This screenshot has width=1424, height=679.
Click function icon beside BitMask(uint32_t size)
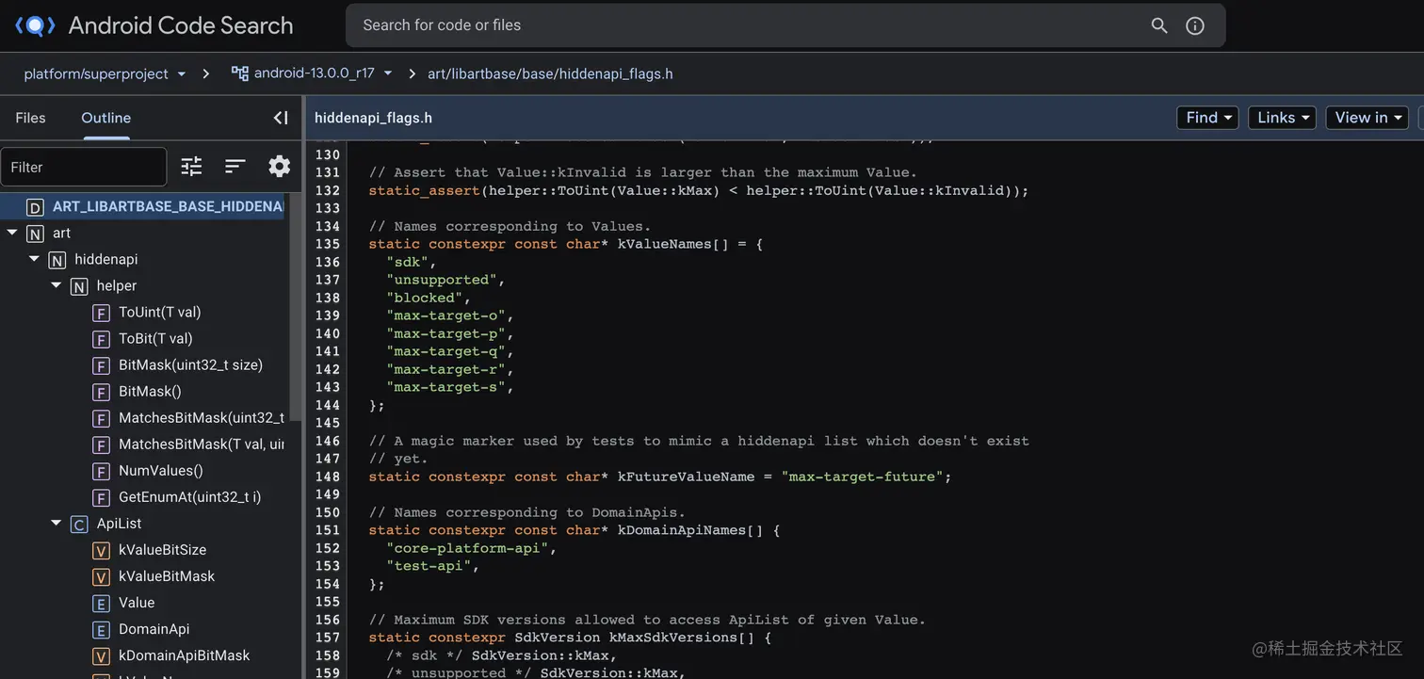(101, 365)
